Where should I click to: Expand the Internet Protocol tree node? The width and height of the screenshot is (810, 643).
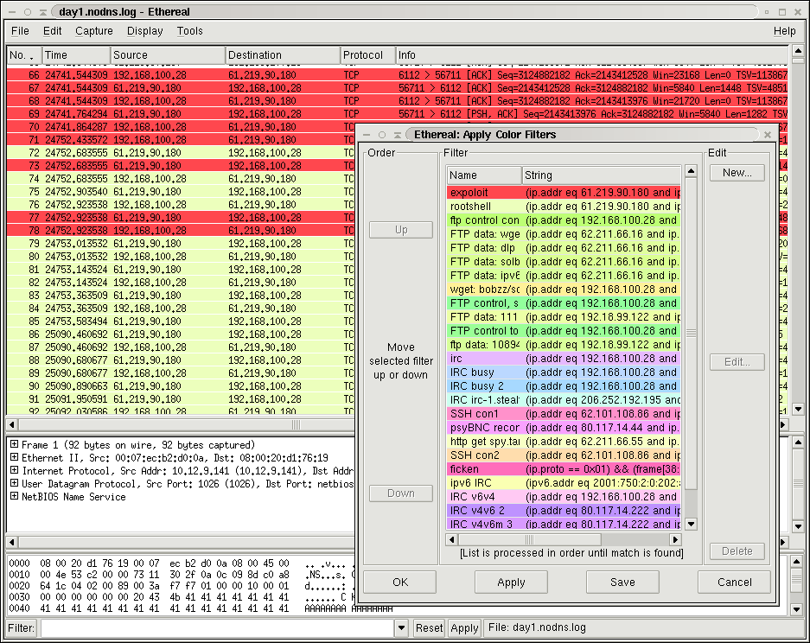(14, 470)
